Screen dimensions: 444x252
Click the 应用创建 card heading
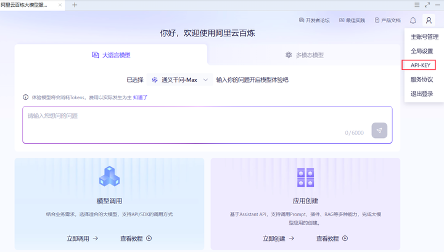coord(305,201)
